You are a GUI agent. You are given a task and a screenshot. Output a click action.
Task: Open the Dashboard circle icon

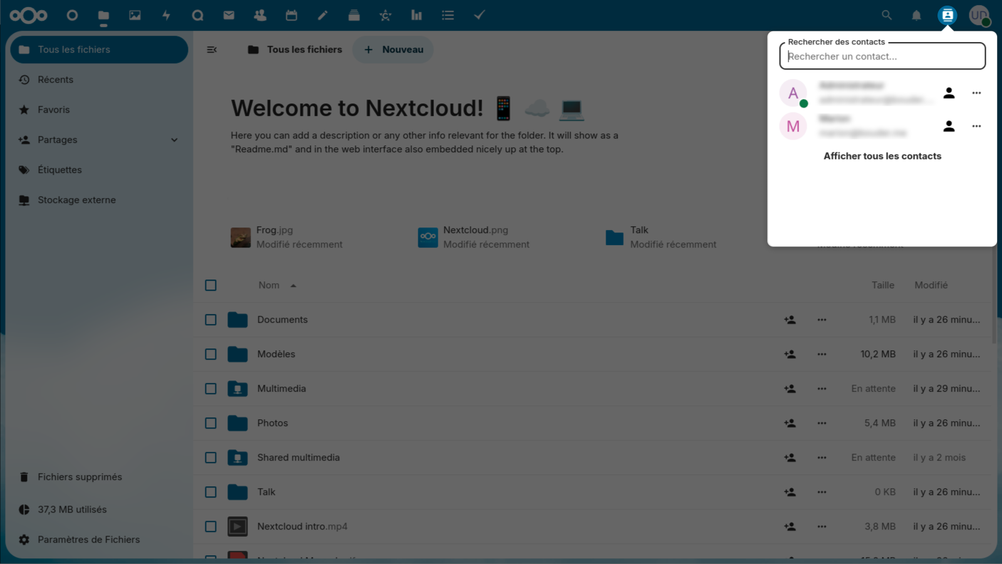(72, 15)
